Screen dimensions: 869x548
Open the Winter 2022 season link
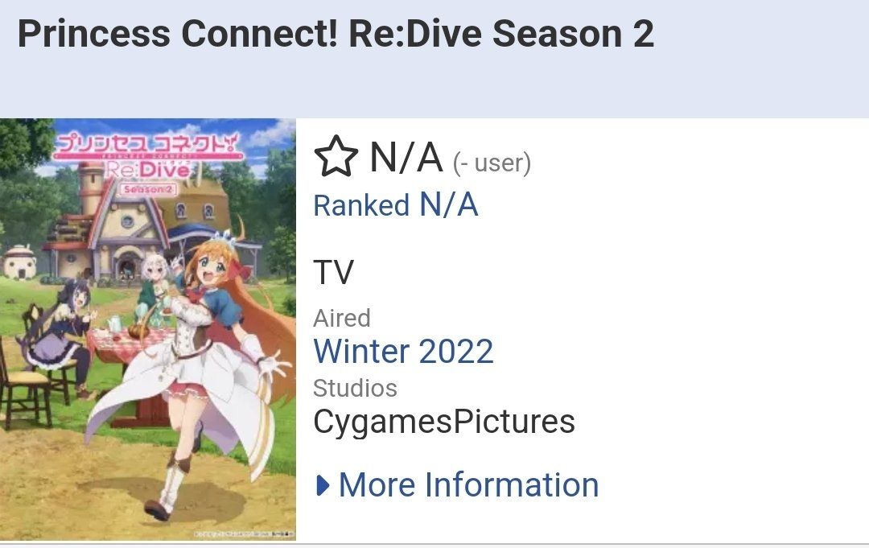[403, 351]
